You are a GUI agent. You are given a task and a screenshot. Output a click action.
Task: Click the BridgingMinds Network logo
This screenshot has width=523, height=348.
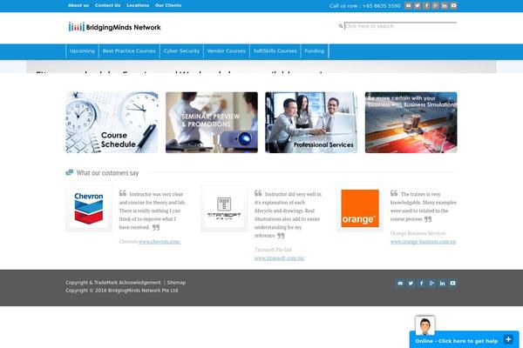pos(114,27)
